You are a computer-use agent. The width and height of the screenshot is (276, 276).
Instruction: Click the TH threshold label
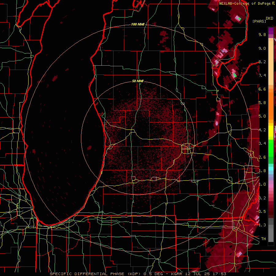(x=263, y=239)
